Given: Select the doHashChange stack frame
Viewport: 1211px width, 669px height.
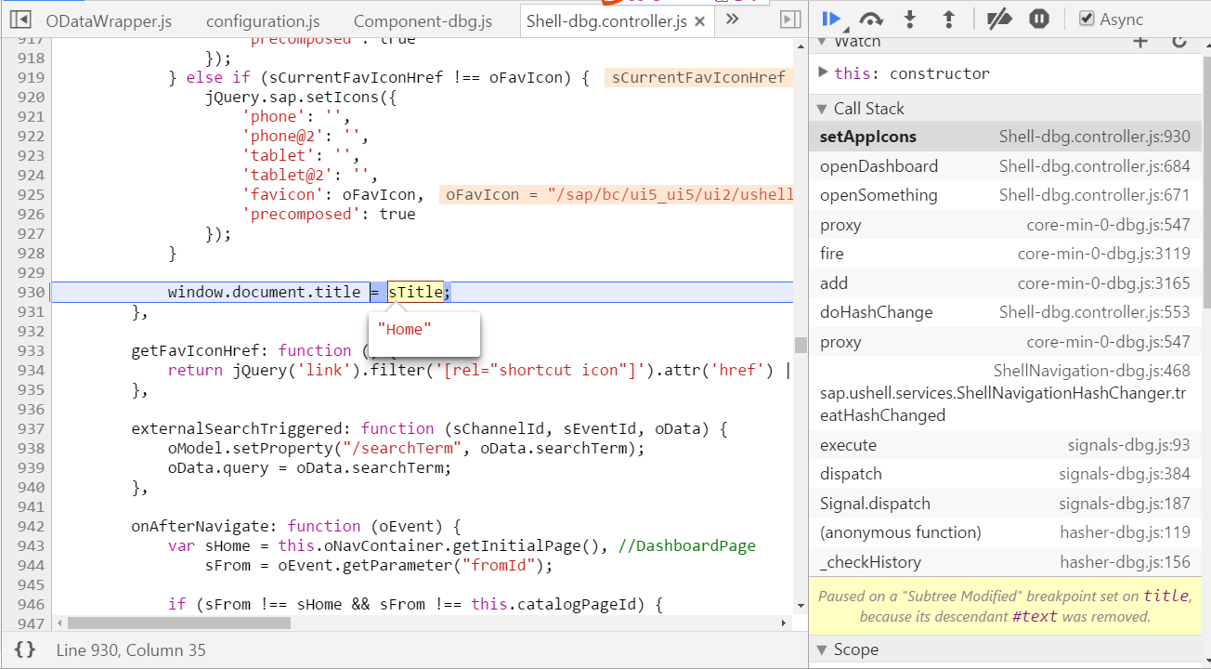Looking at the screenshot, I should click(x=1005, y=312).
